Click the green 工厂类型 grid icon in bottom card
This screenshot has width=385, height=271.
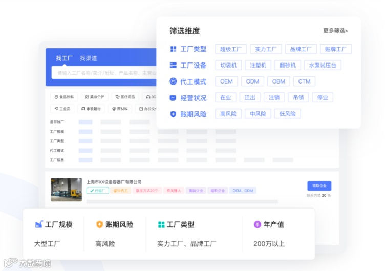click(161, 224)
